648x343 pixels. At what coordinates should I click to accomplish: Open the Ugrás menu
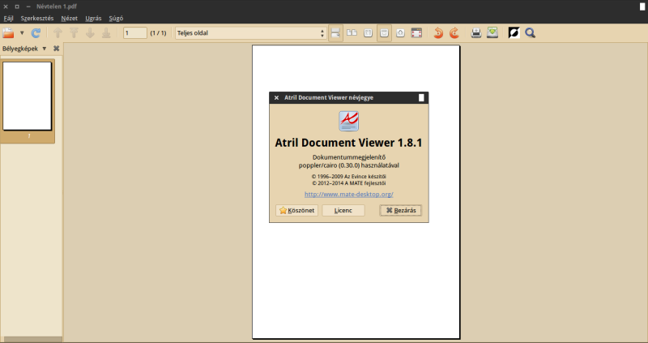[x=93, y=19]
